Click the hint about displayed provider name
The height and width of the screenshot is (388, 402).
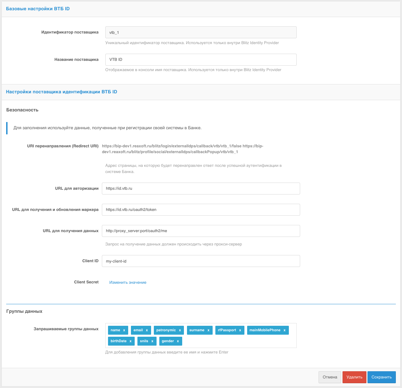click(x=193, y=70)
